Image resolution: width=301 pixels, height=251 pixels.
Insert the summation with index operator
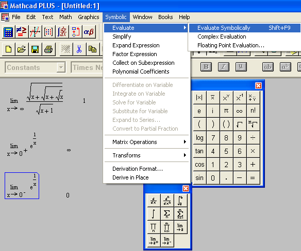167,214
